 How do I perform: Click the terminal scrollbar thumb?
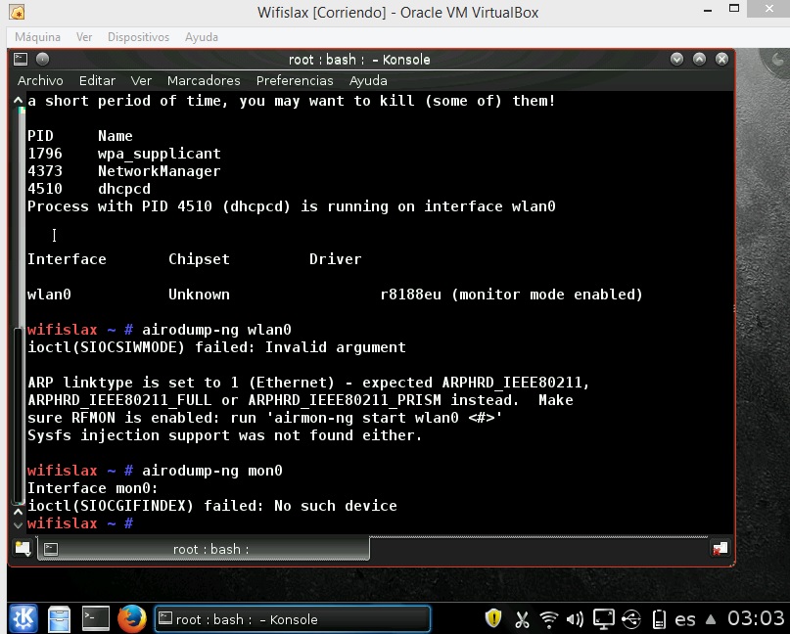point(19,415)
